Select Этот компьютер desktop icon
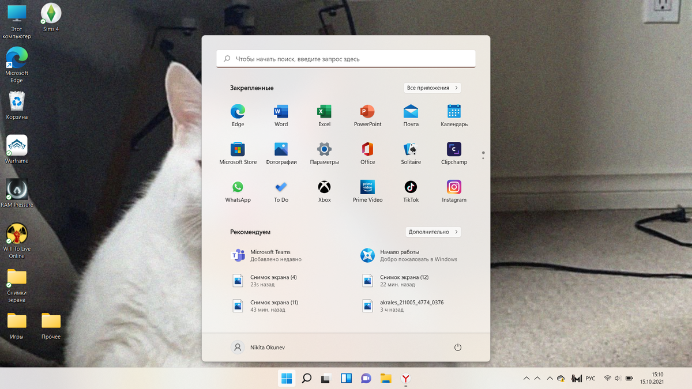The image size is (692, 389). pos(17,21)
